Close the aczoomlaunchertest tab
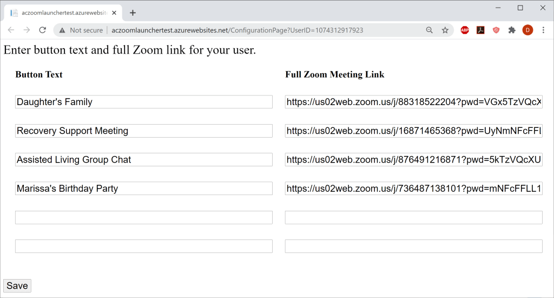The width and height of the screenshot is (554, 298). [114, 13]
